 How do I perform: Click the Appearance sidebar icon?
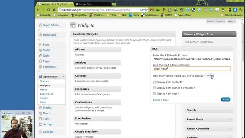point(40,77)
